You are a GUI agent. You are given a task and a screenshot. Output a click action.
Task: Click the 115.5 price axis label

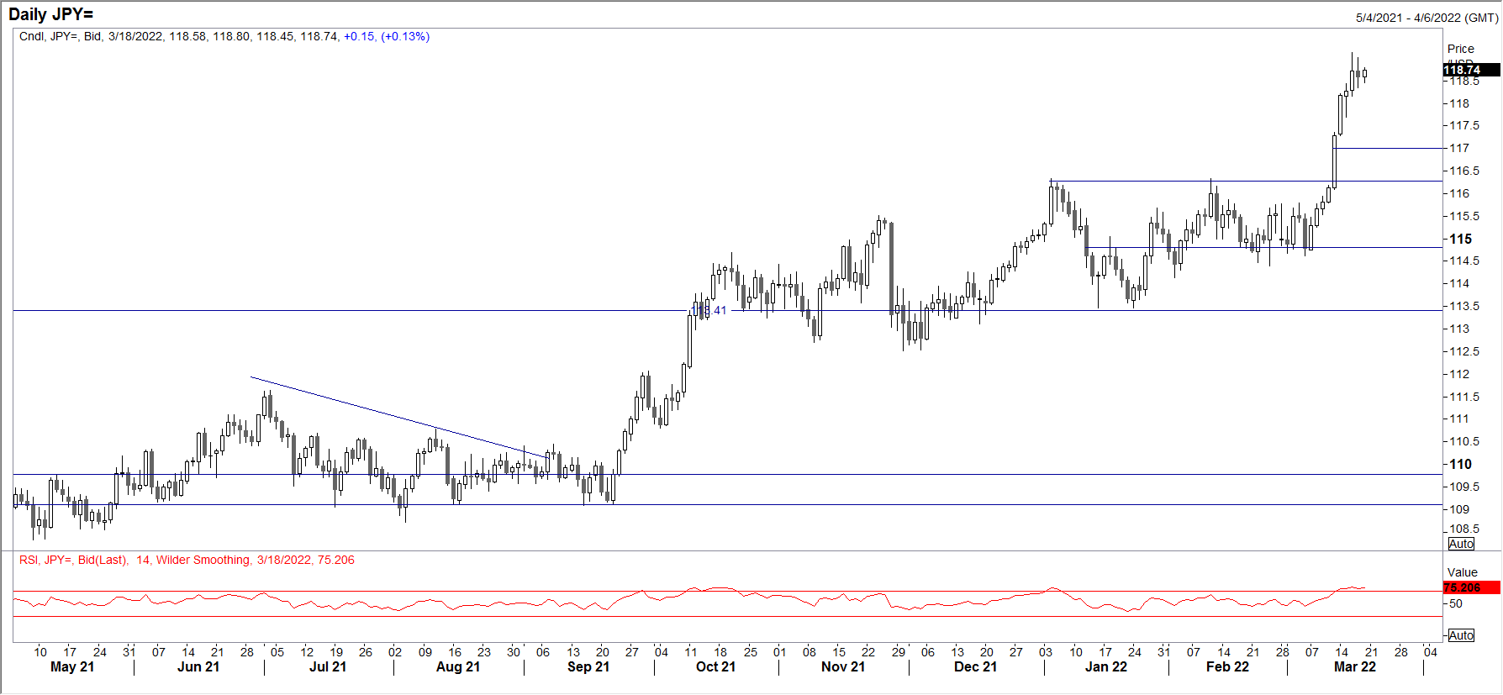1464,216
